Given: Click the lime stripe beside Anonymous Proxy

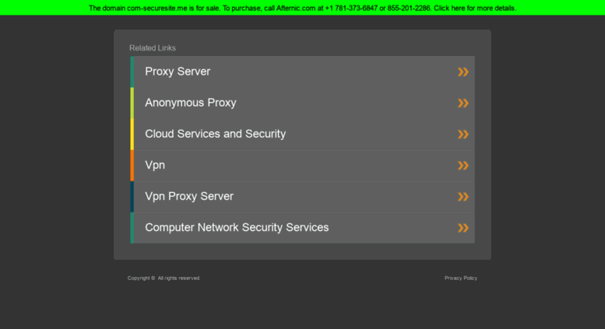Looking at the screenshot, I should (132, 103).
